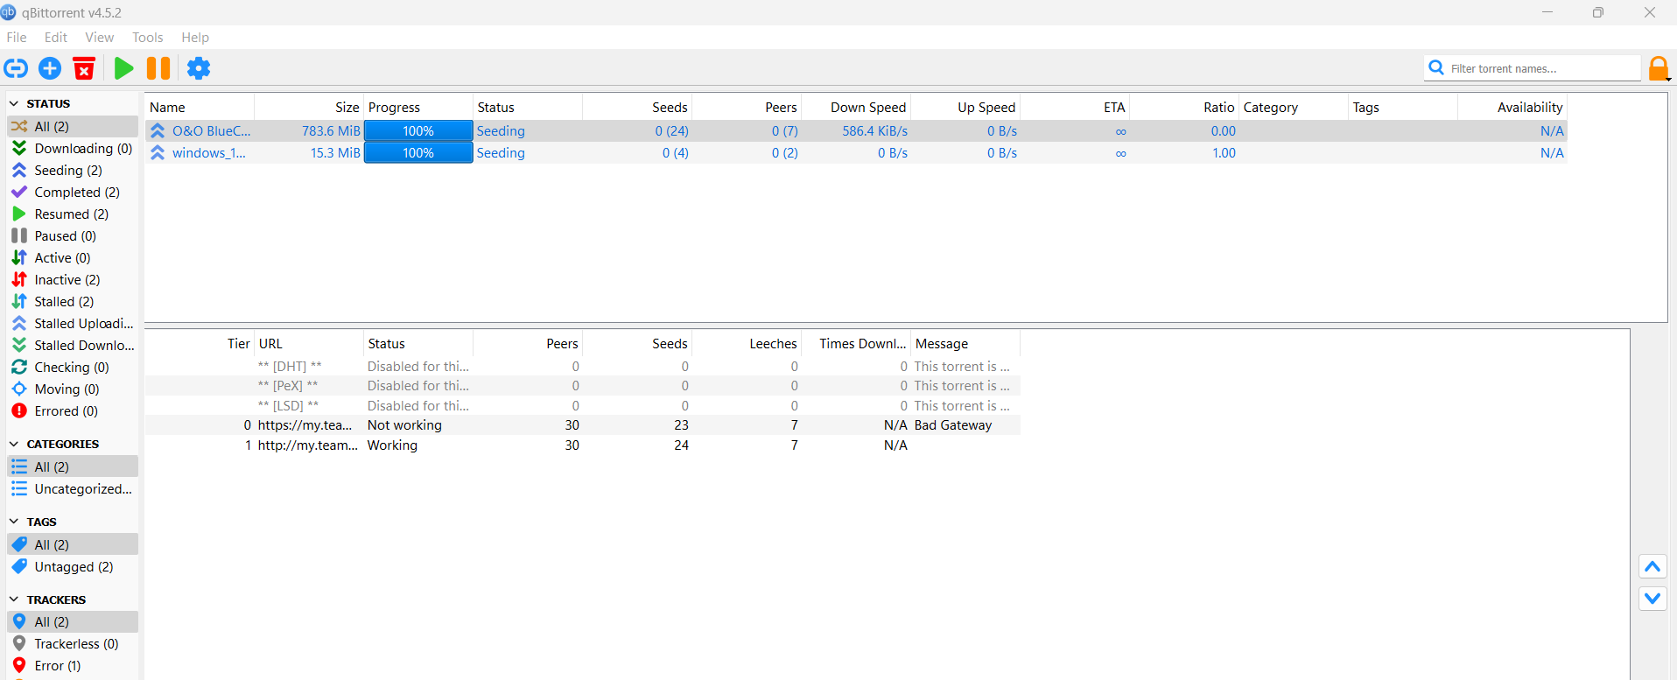
Task: Select the ** [LSD] ** tracker row
Action: (582, 406)
